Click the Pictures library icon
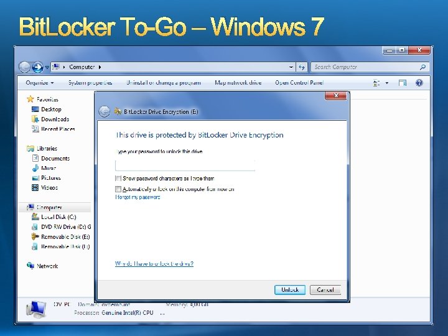The width and height of the screenshot is (448, 336). (35, 178)
